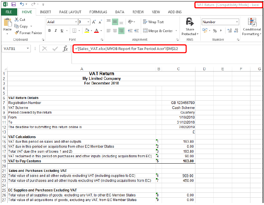Select Middle Align icon
The image size is (264, 205).
point(115,22)
